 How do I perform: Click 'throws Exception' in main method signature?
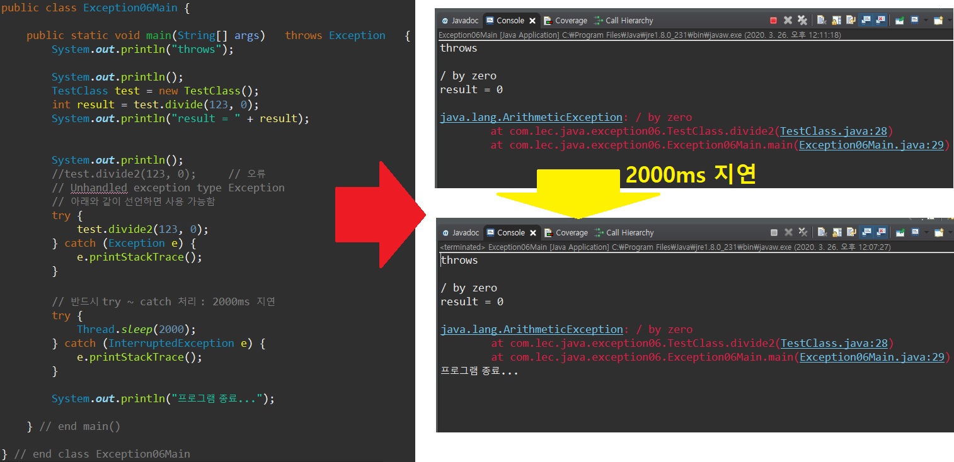tap(335, 35)
